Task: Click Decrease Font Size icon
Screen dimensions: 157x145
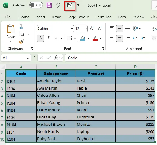Action: point(100,28)
